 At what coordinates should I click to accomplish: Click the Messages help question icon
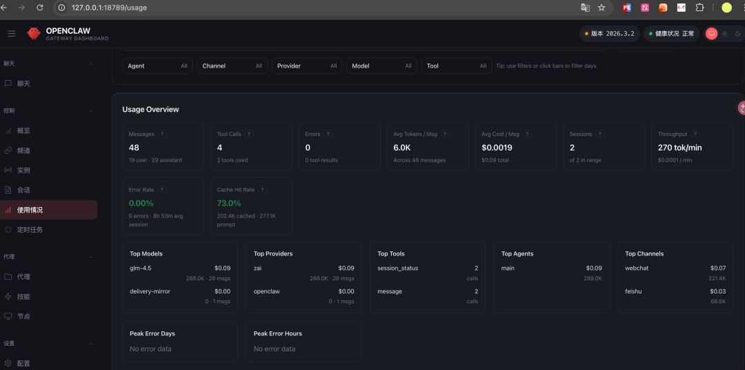[162, 134]
